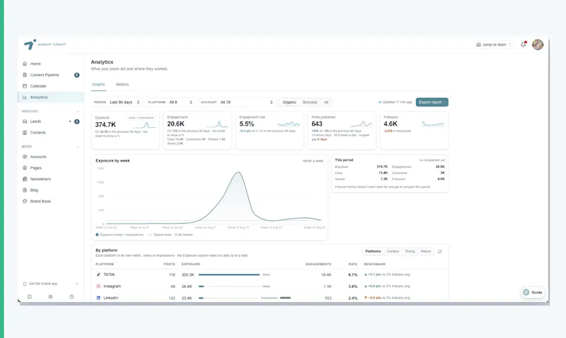Click the Exposure legend item below chart
Image resolution: width=566 pixels, height=338 pixels.
pyautogui.click(x=120, y=235)
